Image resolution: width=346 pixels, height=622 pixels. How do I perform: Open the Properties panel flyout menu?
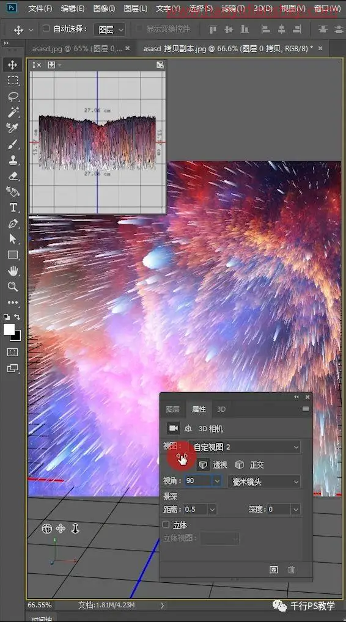tap(306, 409)
